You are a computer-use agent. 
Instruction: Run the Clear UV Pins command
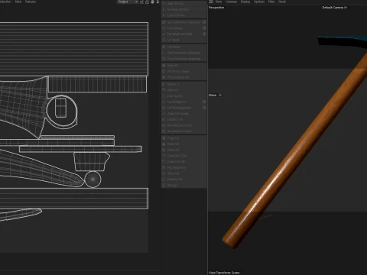183,15
